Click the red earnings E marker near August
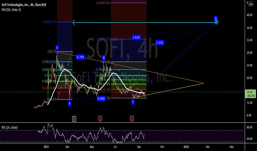This screenshot has height=151, width=257. [132, 119]
